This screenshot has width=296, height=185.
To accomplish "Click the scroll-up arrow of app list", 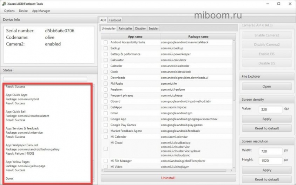I will pos(234,40).
